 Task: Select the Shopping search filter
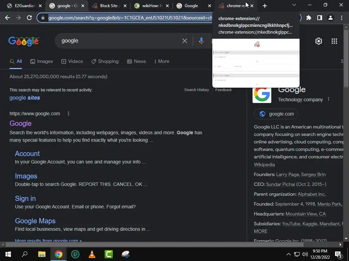coord(105,62)
